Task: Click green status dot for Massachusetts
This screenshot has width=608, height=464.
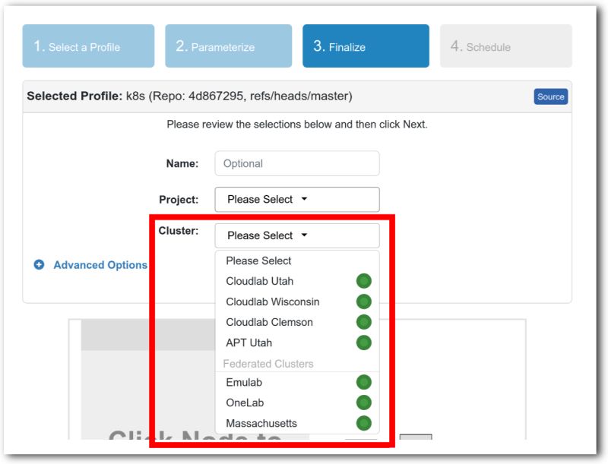Action: [x=364, y=423]
